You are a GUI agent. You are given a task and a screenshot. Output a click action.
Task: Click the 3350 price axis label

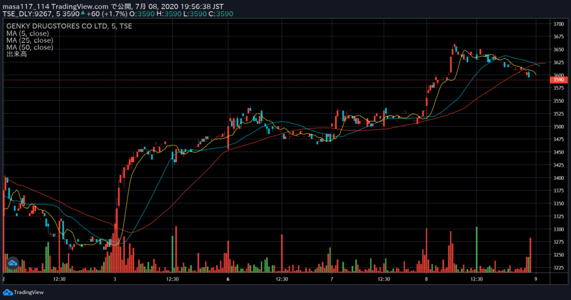[558, 204]
